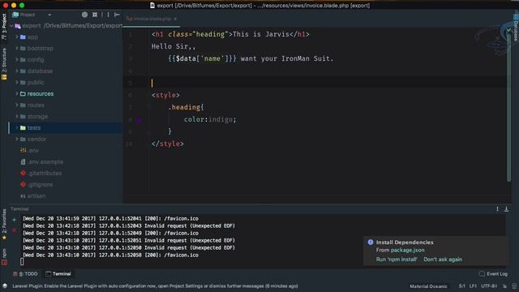519x292 pixels.
Task: Change the LF line separator
Action: point(473,286)
